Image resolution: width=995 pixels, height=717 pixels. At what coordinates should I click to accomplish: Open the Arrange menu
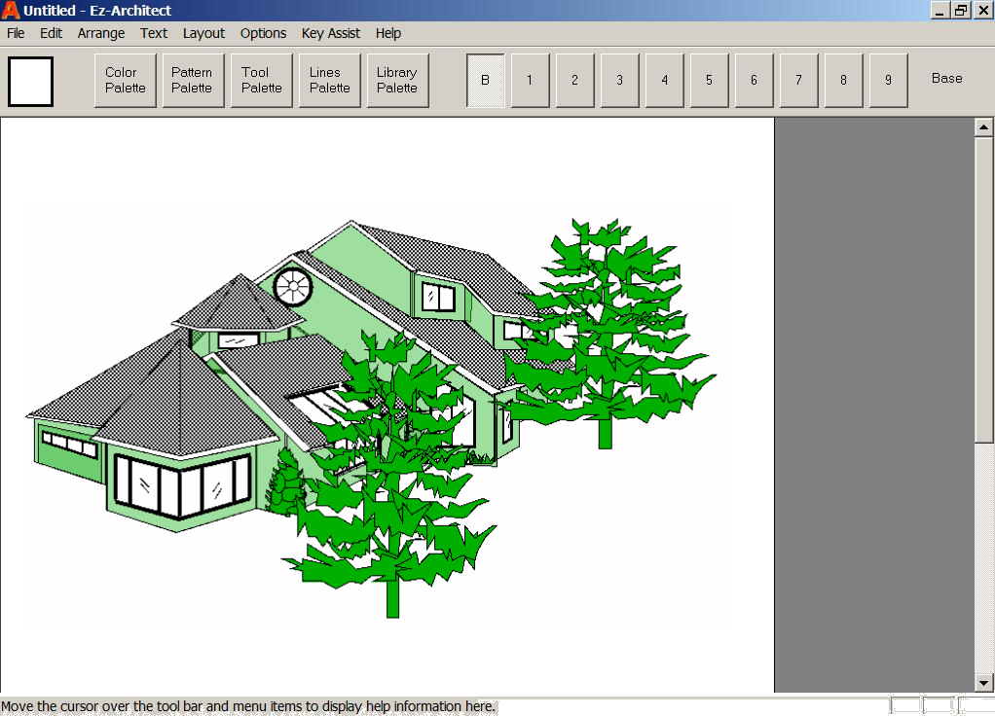pyautogui.click(x=101, y=33)
